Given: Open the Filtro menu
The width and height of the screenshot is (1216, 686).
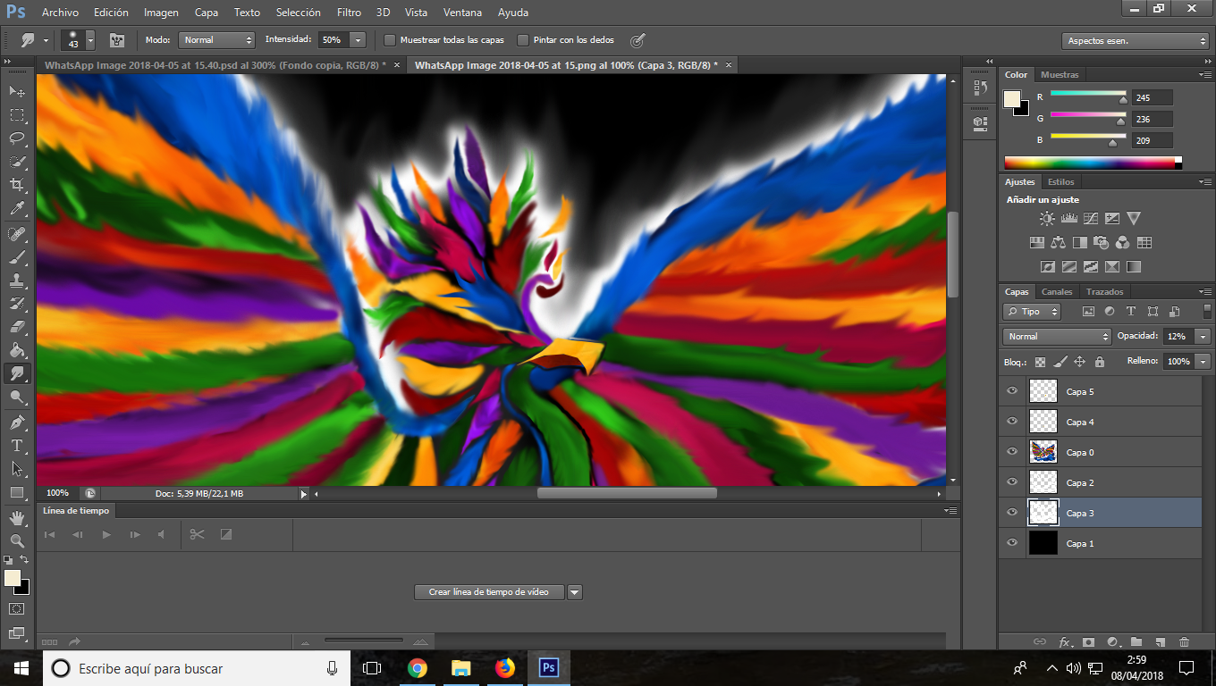Looking at the screenshot, I should 350,13.
